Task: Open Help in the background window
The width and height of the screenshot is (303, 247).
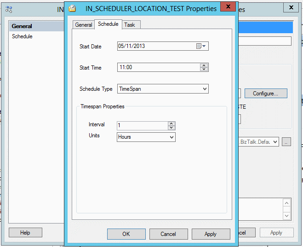Action: (x=25, y=233)
